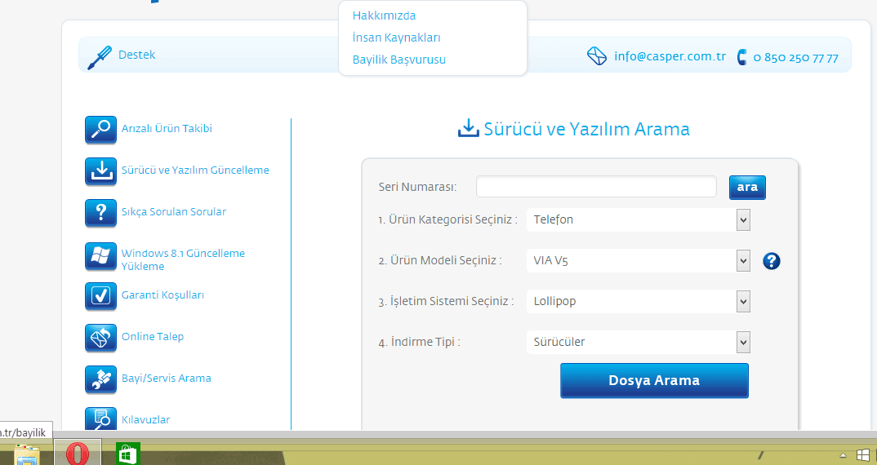Viewport: 877px width, 465px height.
Task: Open the Sürücü ve Yazılım Güncelleme link
Action: (195, 170)
